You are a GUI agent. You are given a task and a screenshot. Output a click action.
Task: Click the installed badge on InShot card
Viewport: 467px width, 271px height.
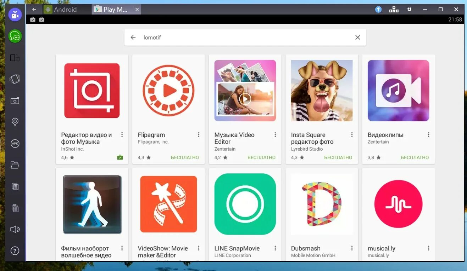coord(120,157)
